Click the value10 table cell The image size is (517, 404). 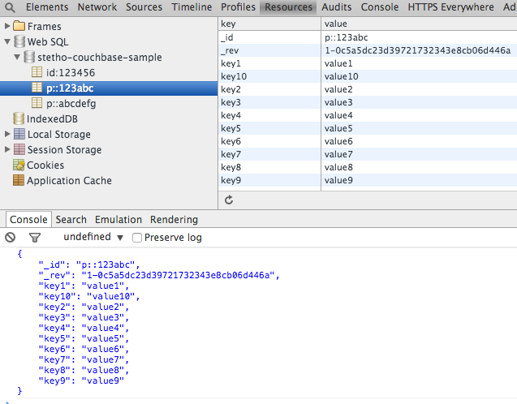coord(419,76)
